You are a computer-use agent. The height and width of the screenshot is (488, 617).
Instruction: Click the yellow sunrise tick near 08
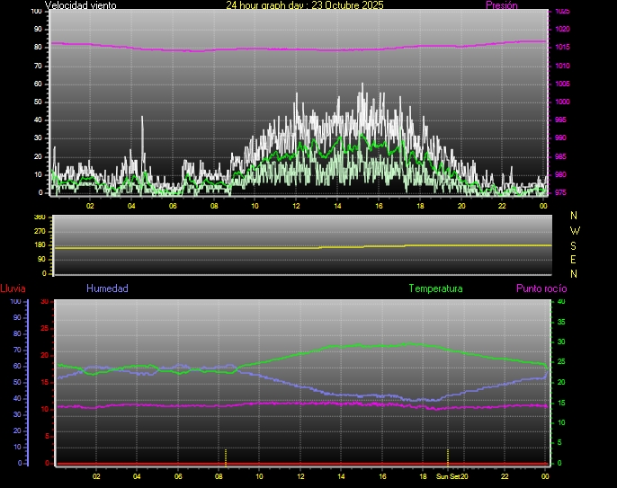pyautogui.click(x=226, y=456)
